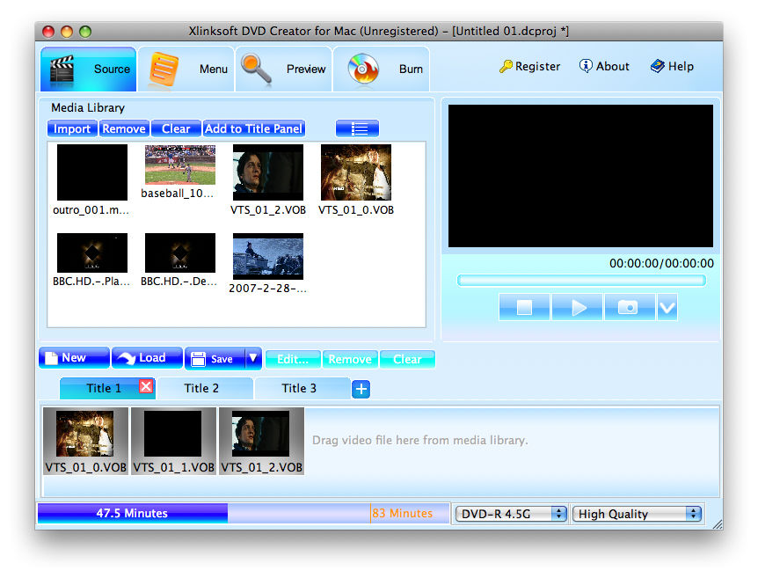Viewport: 758px width, 578px height.
Task: Click the preview playback progress bar
Action: coord(581,281)
